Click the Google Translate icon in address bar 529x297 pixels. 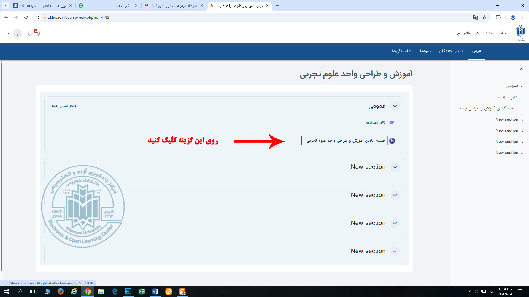[x=475, y=17]
